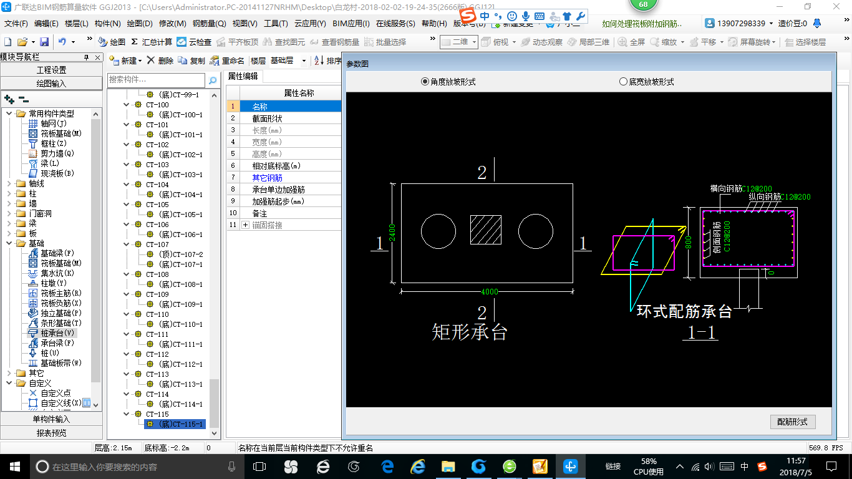Click the 报表预览 button
852x479 pixels.
(51, 432)
